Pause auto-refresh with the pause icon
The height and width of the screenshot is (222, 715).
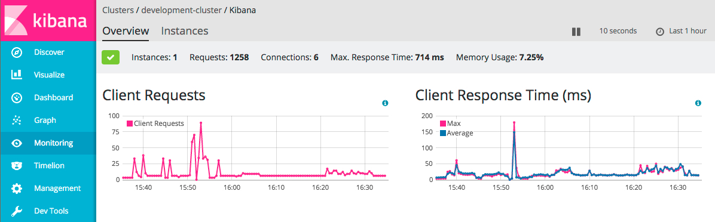(x=576, y=32)
